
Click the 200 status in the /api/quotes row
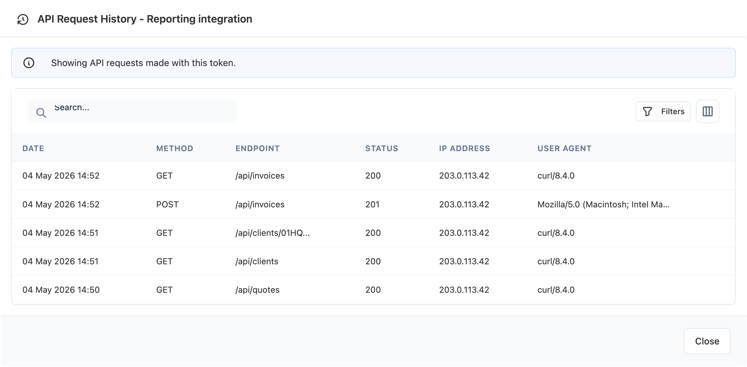(373, 290)
